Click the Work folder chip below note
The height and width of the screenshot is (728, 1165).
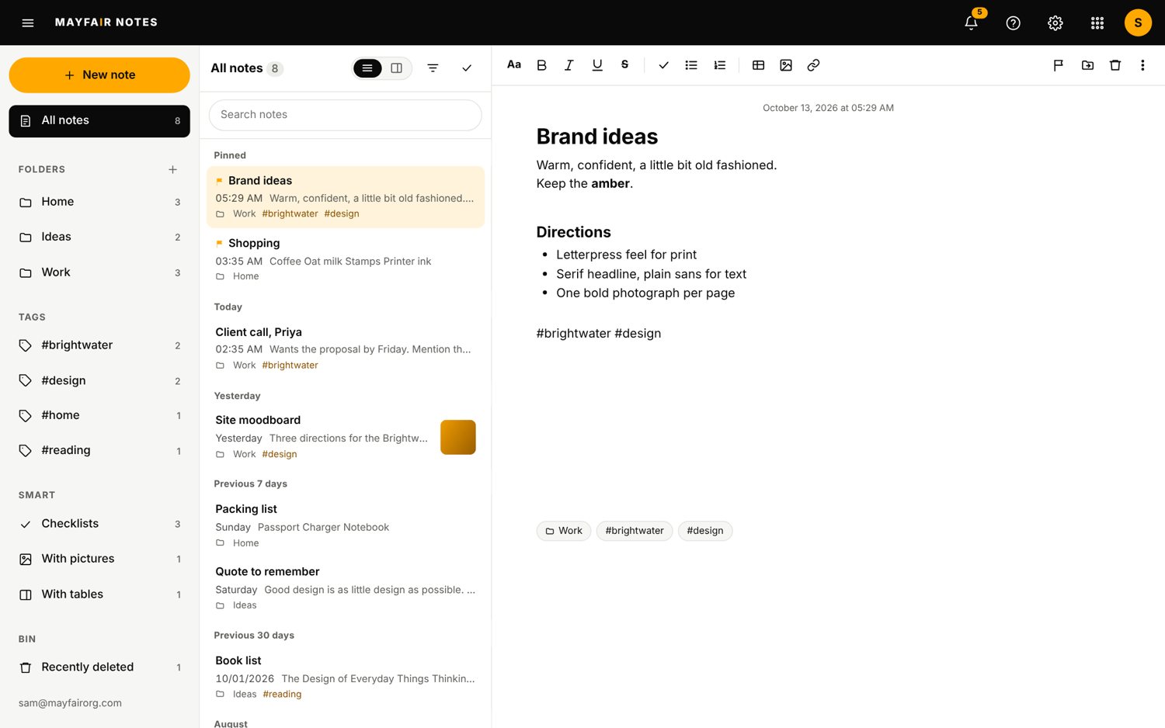(x=564, y=531)
